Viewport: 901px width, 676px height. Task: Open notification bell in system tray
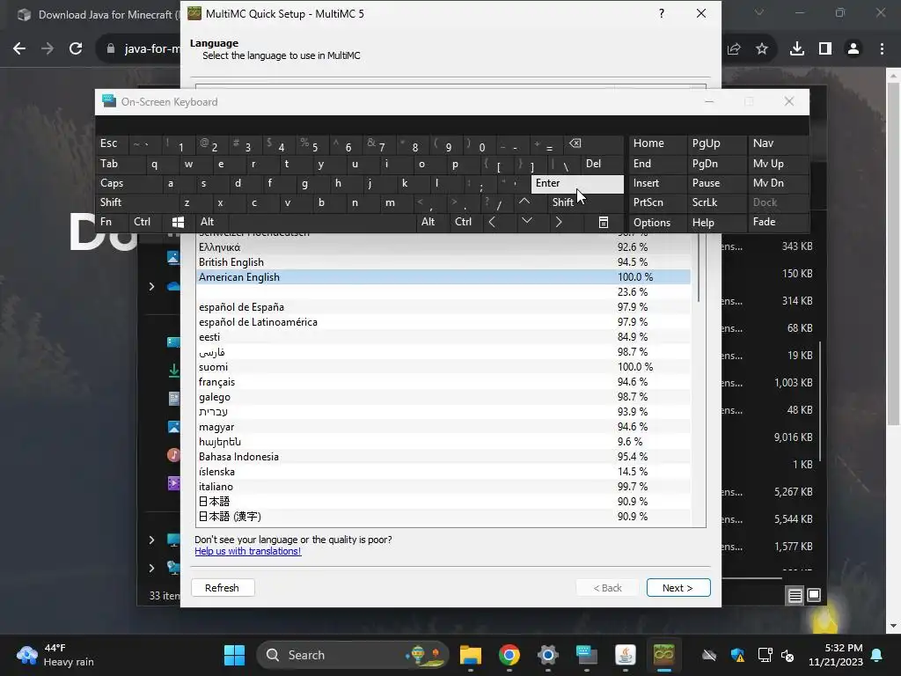tap(877, 655)
